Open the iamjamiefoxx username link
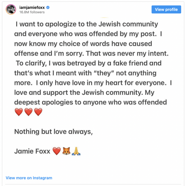The image size is (186, 186). 32,7
